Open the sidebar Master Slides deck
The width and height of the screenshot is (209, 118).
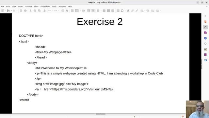pos(205,60)
